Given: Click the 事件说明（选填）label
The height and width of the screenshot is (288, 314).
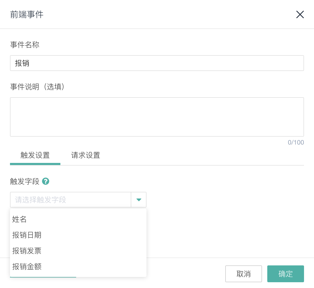Looking at the screenshot, I should click(37, 87).
